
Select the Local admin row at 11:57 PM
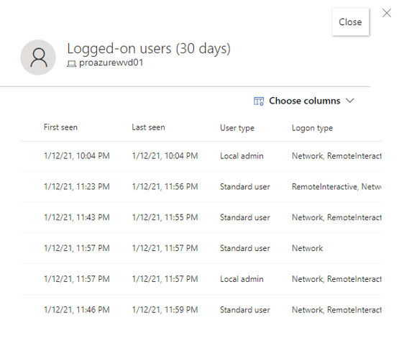coord(201,279)
